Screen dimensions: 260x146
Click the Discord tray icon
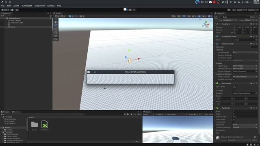click(x=210, y=2)
